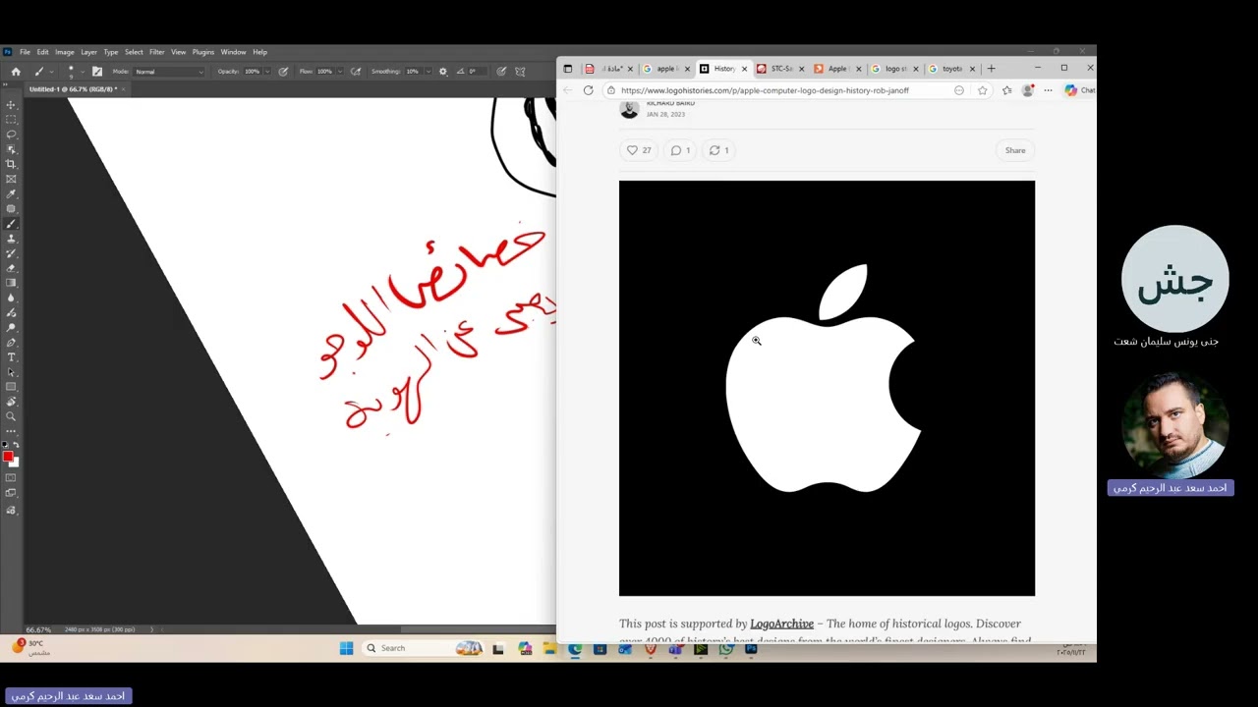Screen dimensions: 1258x707
Task: Add the page to favorites with star
Action: (x=982, y=90)
